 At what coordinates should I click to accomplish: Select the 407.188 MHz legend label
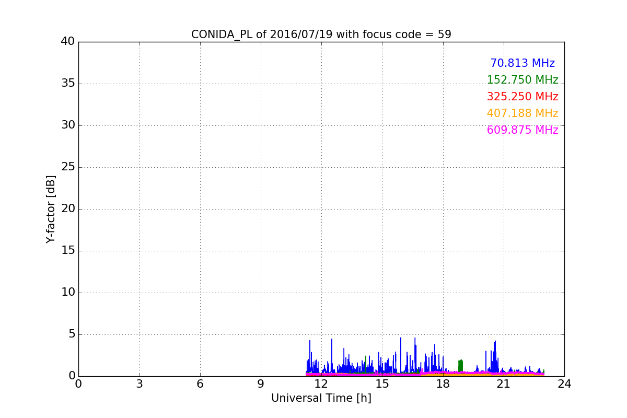(x=522, y=113)
